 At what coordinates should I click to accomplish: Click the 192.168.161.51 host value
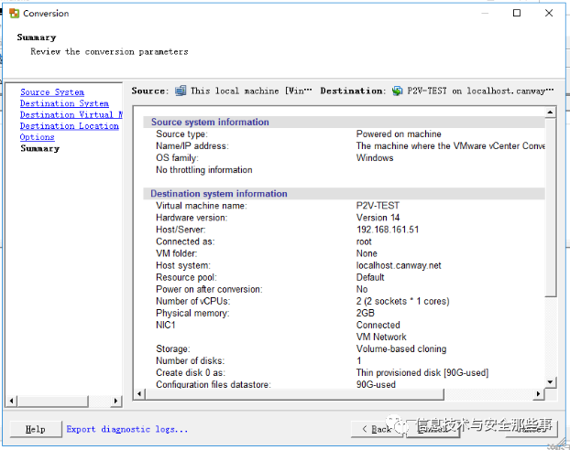(388, 230)
